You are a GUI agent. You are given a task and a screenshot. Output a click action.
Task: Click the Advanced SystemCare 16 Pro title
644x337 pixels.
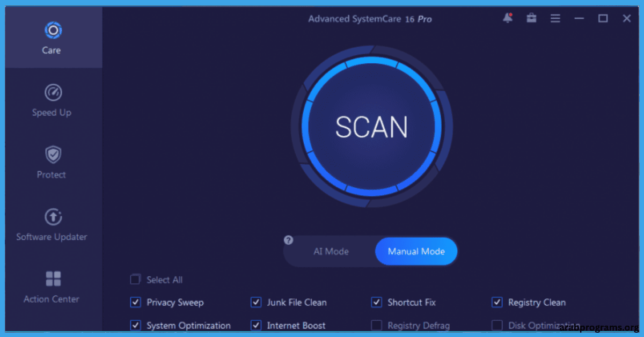(370, 19)
